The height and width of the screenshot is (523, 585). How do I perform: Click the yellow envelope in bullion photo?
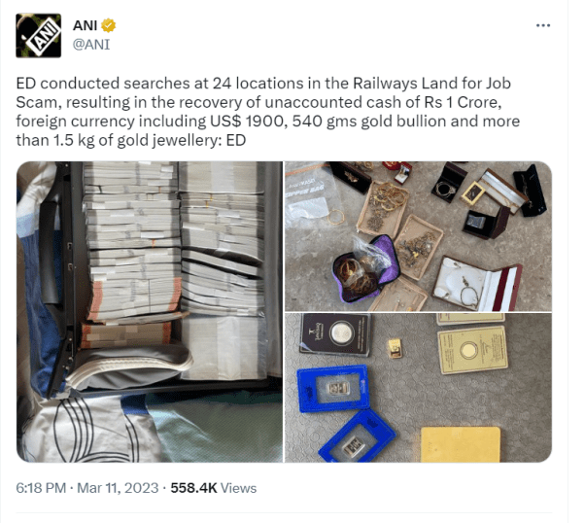(461, 444)
